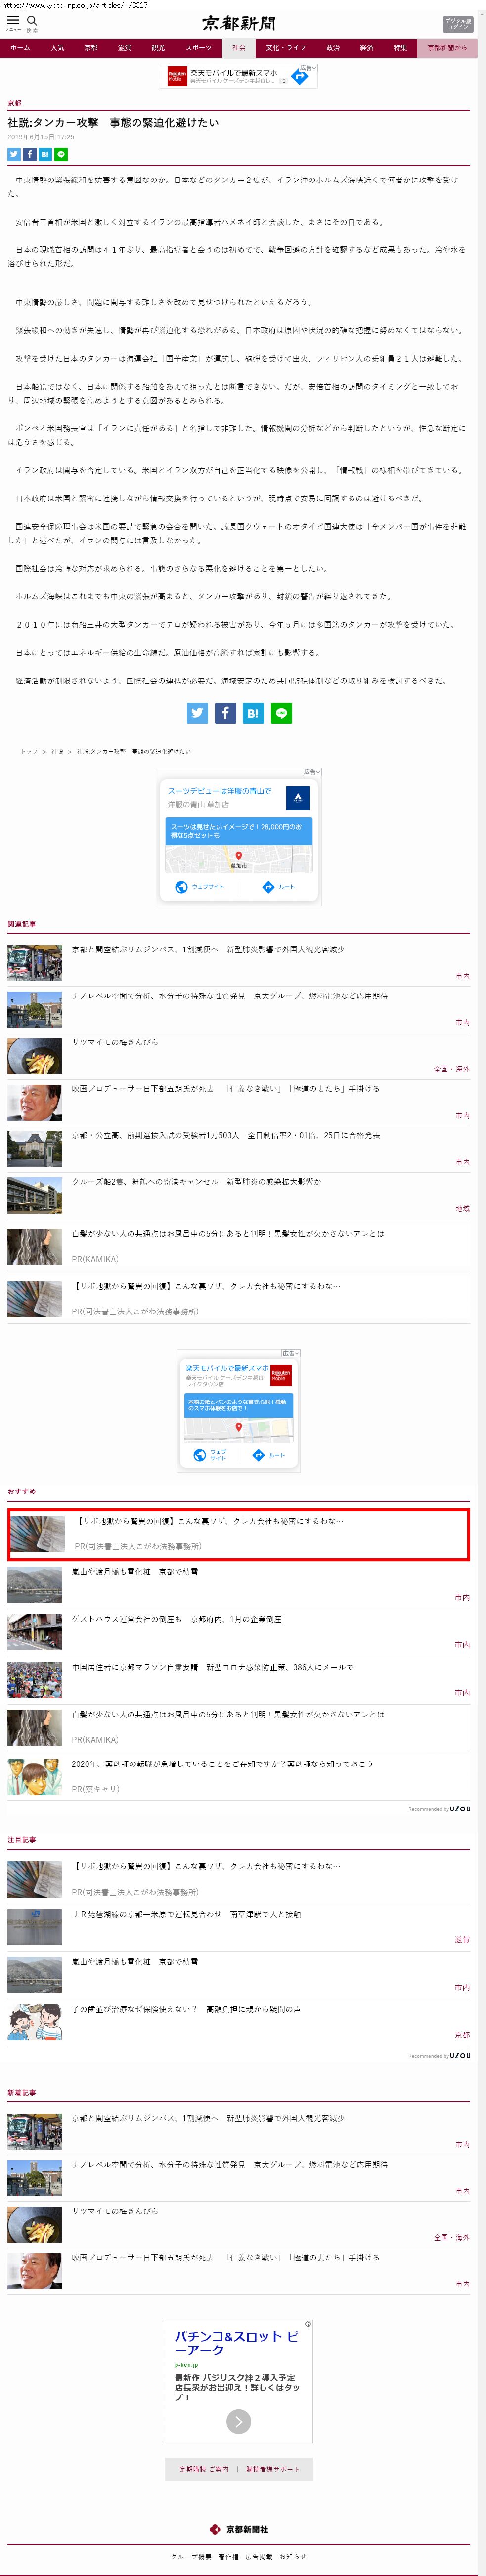Click large Hatena B! button after article
Screen dimensions: 486x2576
[253, 713]
